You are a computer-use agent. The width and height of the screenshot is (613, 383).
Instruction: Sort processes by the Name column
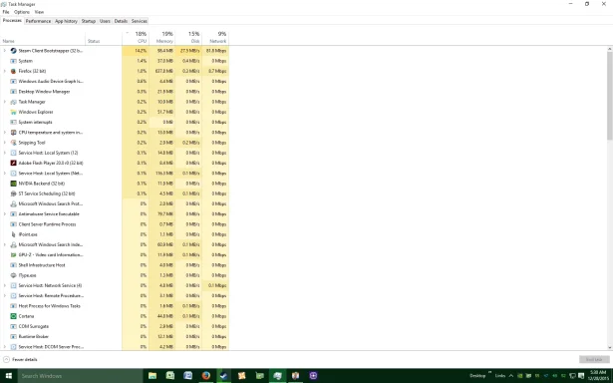tap(43, 38)
